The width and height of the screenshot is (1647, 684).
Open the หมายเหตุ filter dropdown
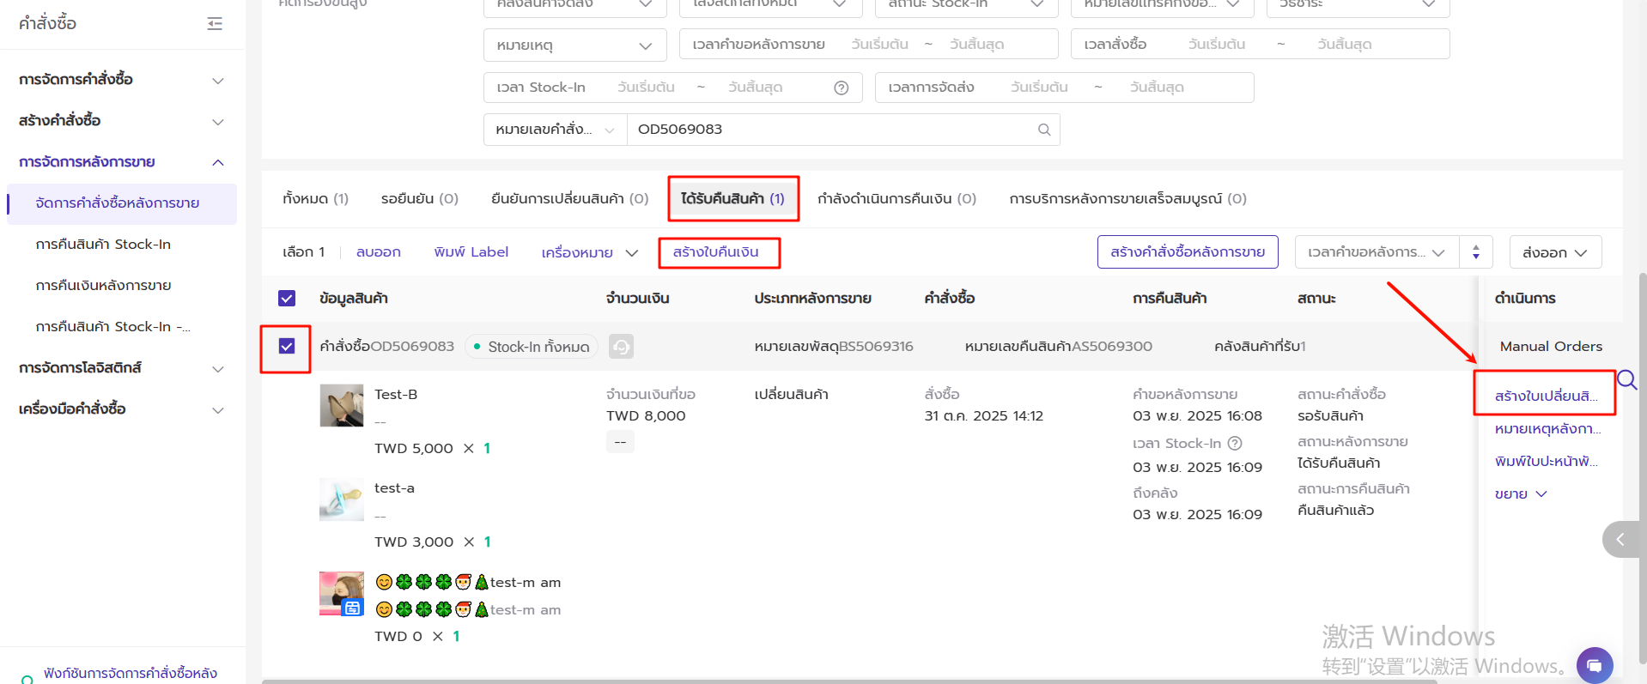(574, 45)
